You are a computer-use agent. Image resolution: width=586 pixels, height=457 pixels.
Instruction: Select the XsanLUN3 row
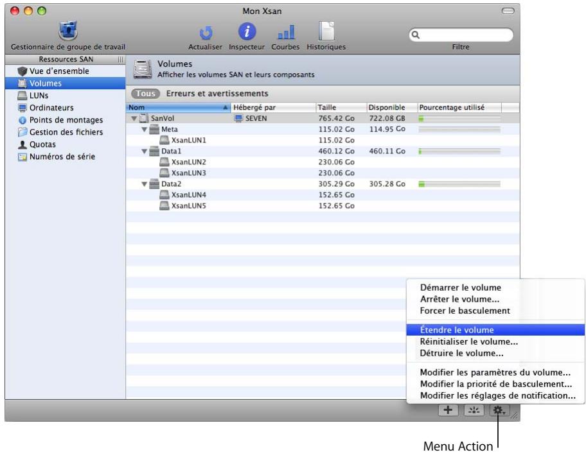point(323,173)
